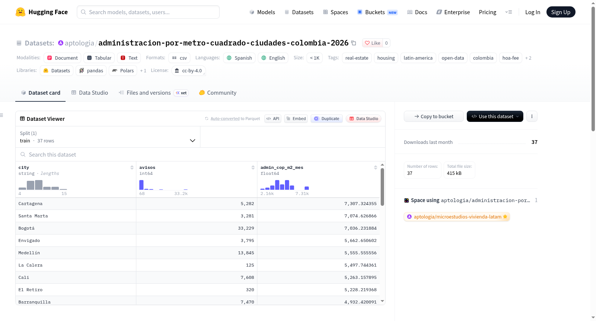
Task: Open the Auto-converted to Parquet link
Action: pos(225,119)
